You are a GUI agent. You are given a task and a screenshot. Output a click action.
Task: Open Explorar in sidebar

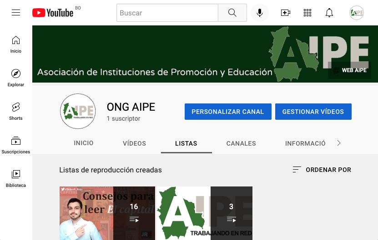[x=16, y=78]
